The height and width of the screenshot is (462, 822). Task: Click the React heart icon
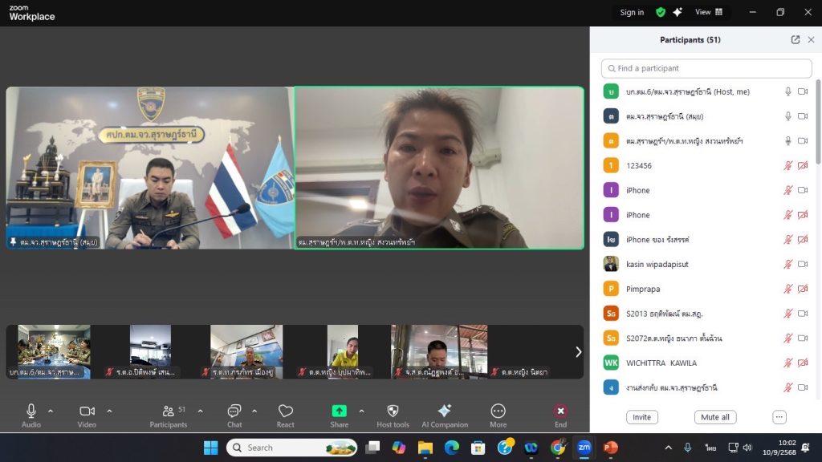(285, 411)
